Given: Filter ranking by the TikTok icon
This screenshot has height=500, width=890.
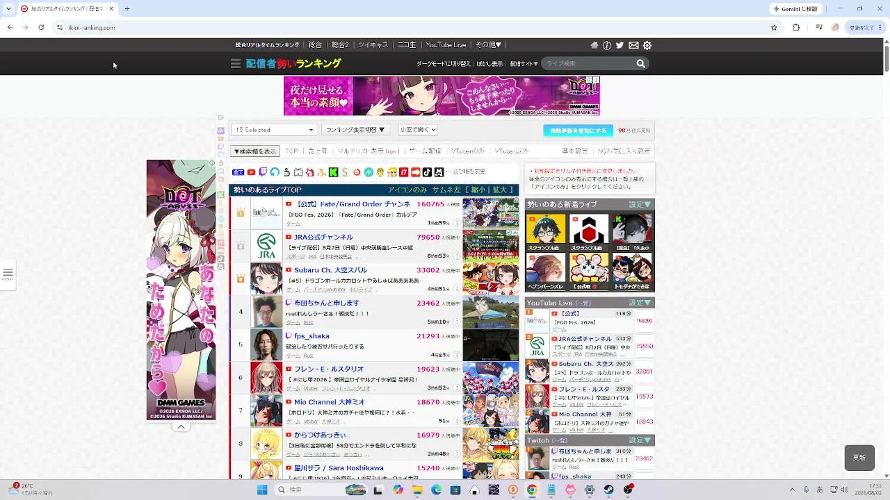Looking at the screenshot, I should pyautogui.click(x=427, y=172).
